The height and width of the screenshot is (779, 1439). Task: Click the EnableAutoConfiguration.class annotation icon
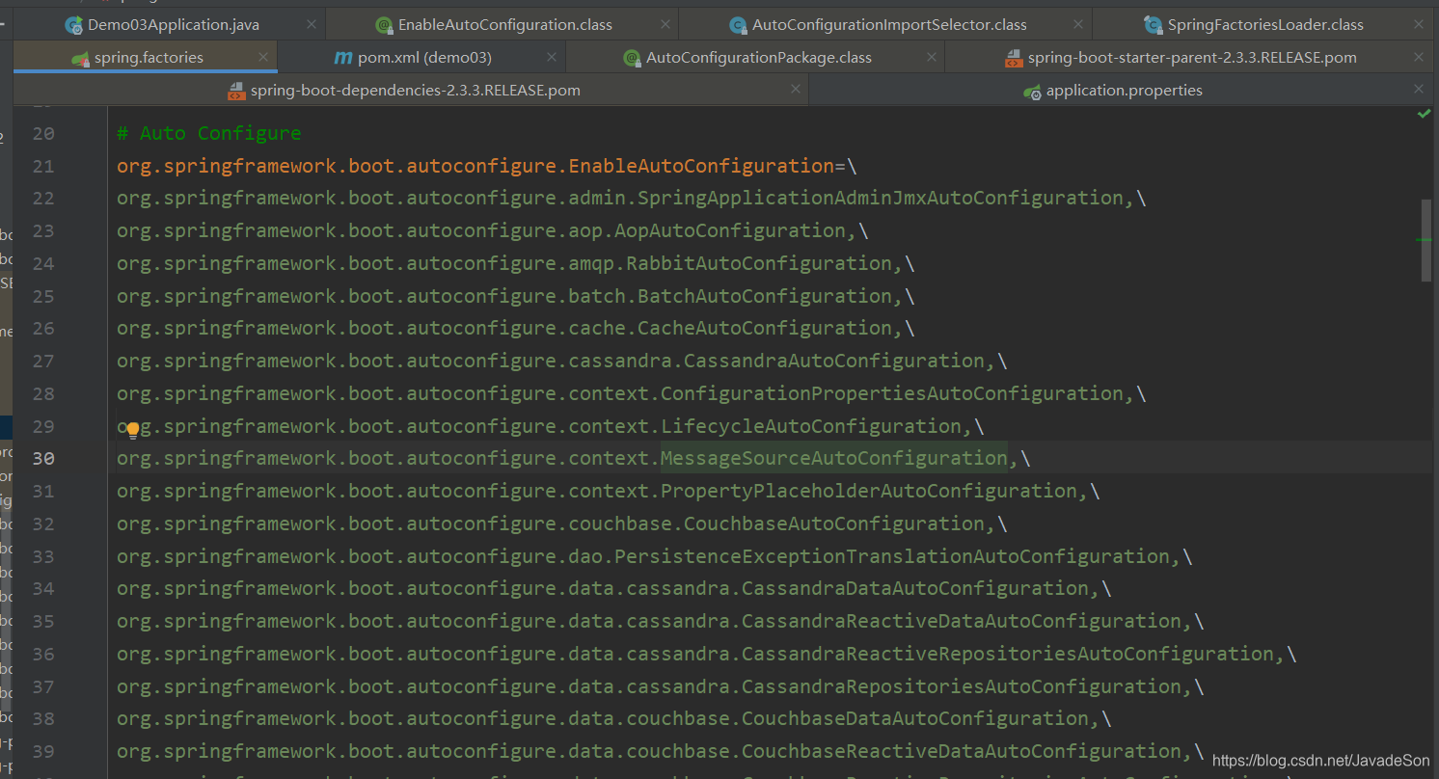pos(384,25)
